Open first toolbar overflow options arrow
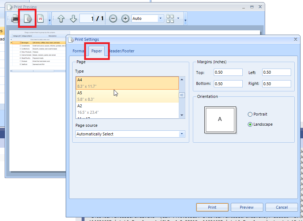 click(50, 19)
